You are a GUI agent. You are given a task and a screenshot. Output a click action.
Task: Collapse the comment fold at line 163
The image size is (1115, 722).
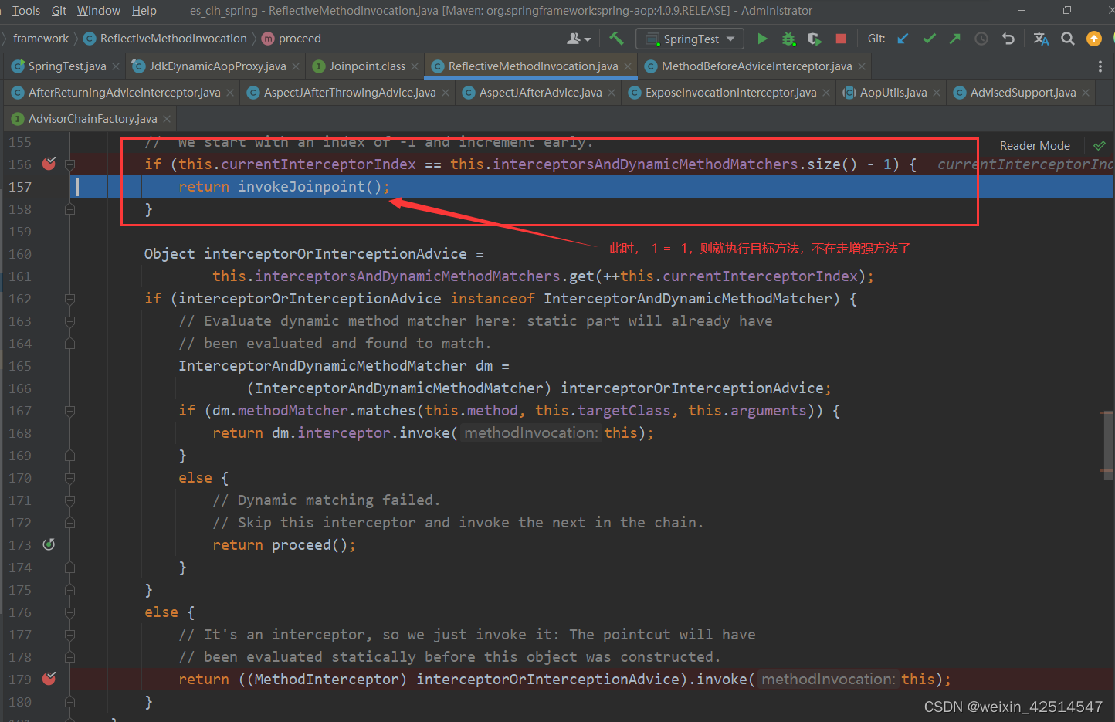[69, 321]
